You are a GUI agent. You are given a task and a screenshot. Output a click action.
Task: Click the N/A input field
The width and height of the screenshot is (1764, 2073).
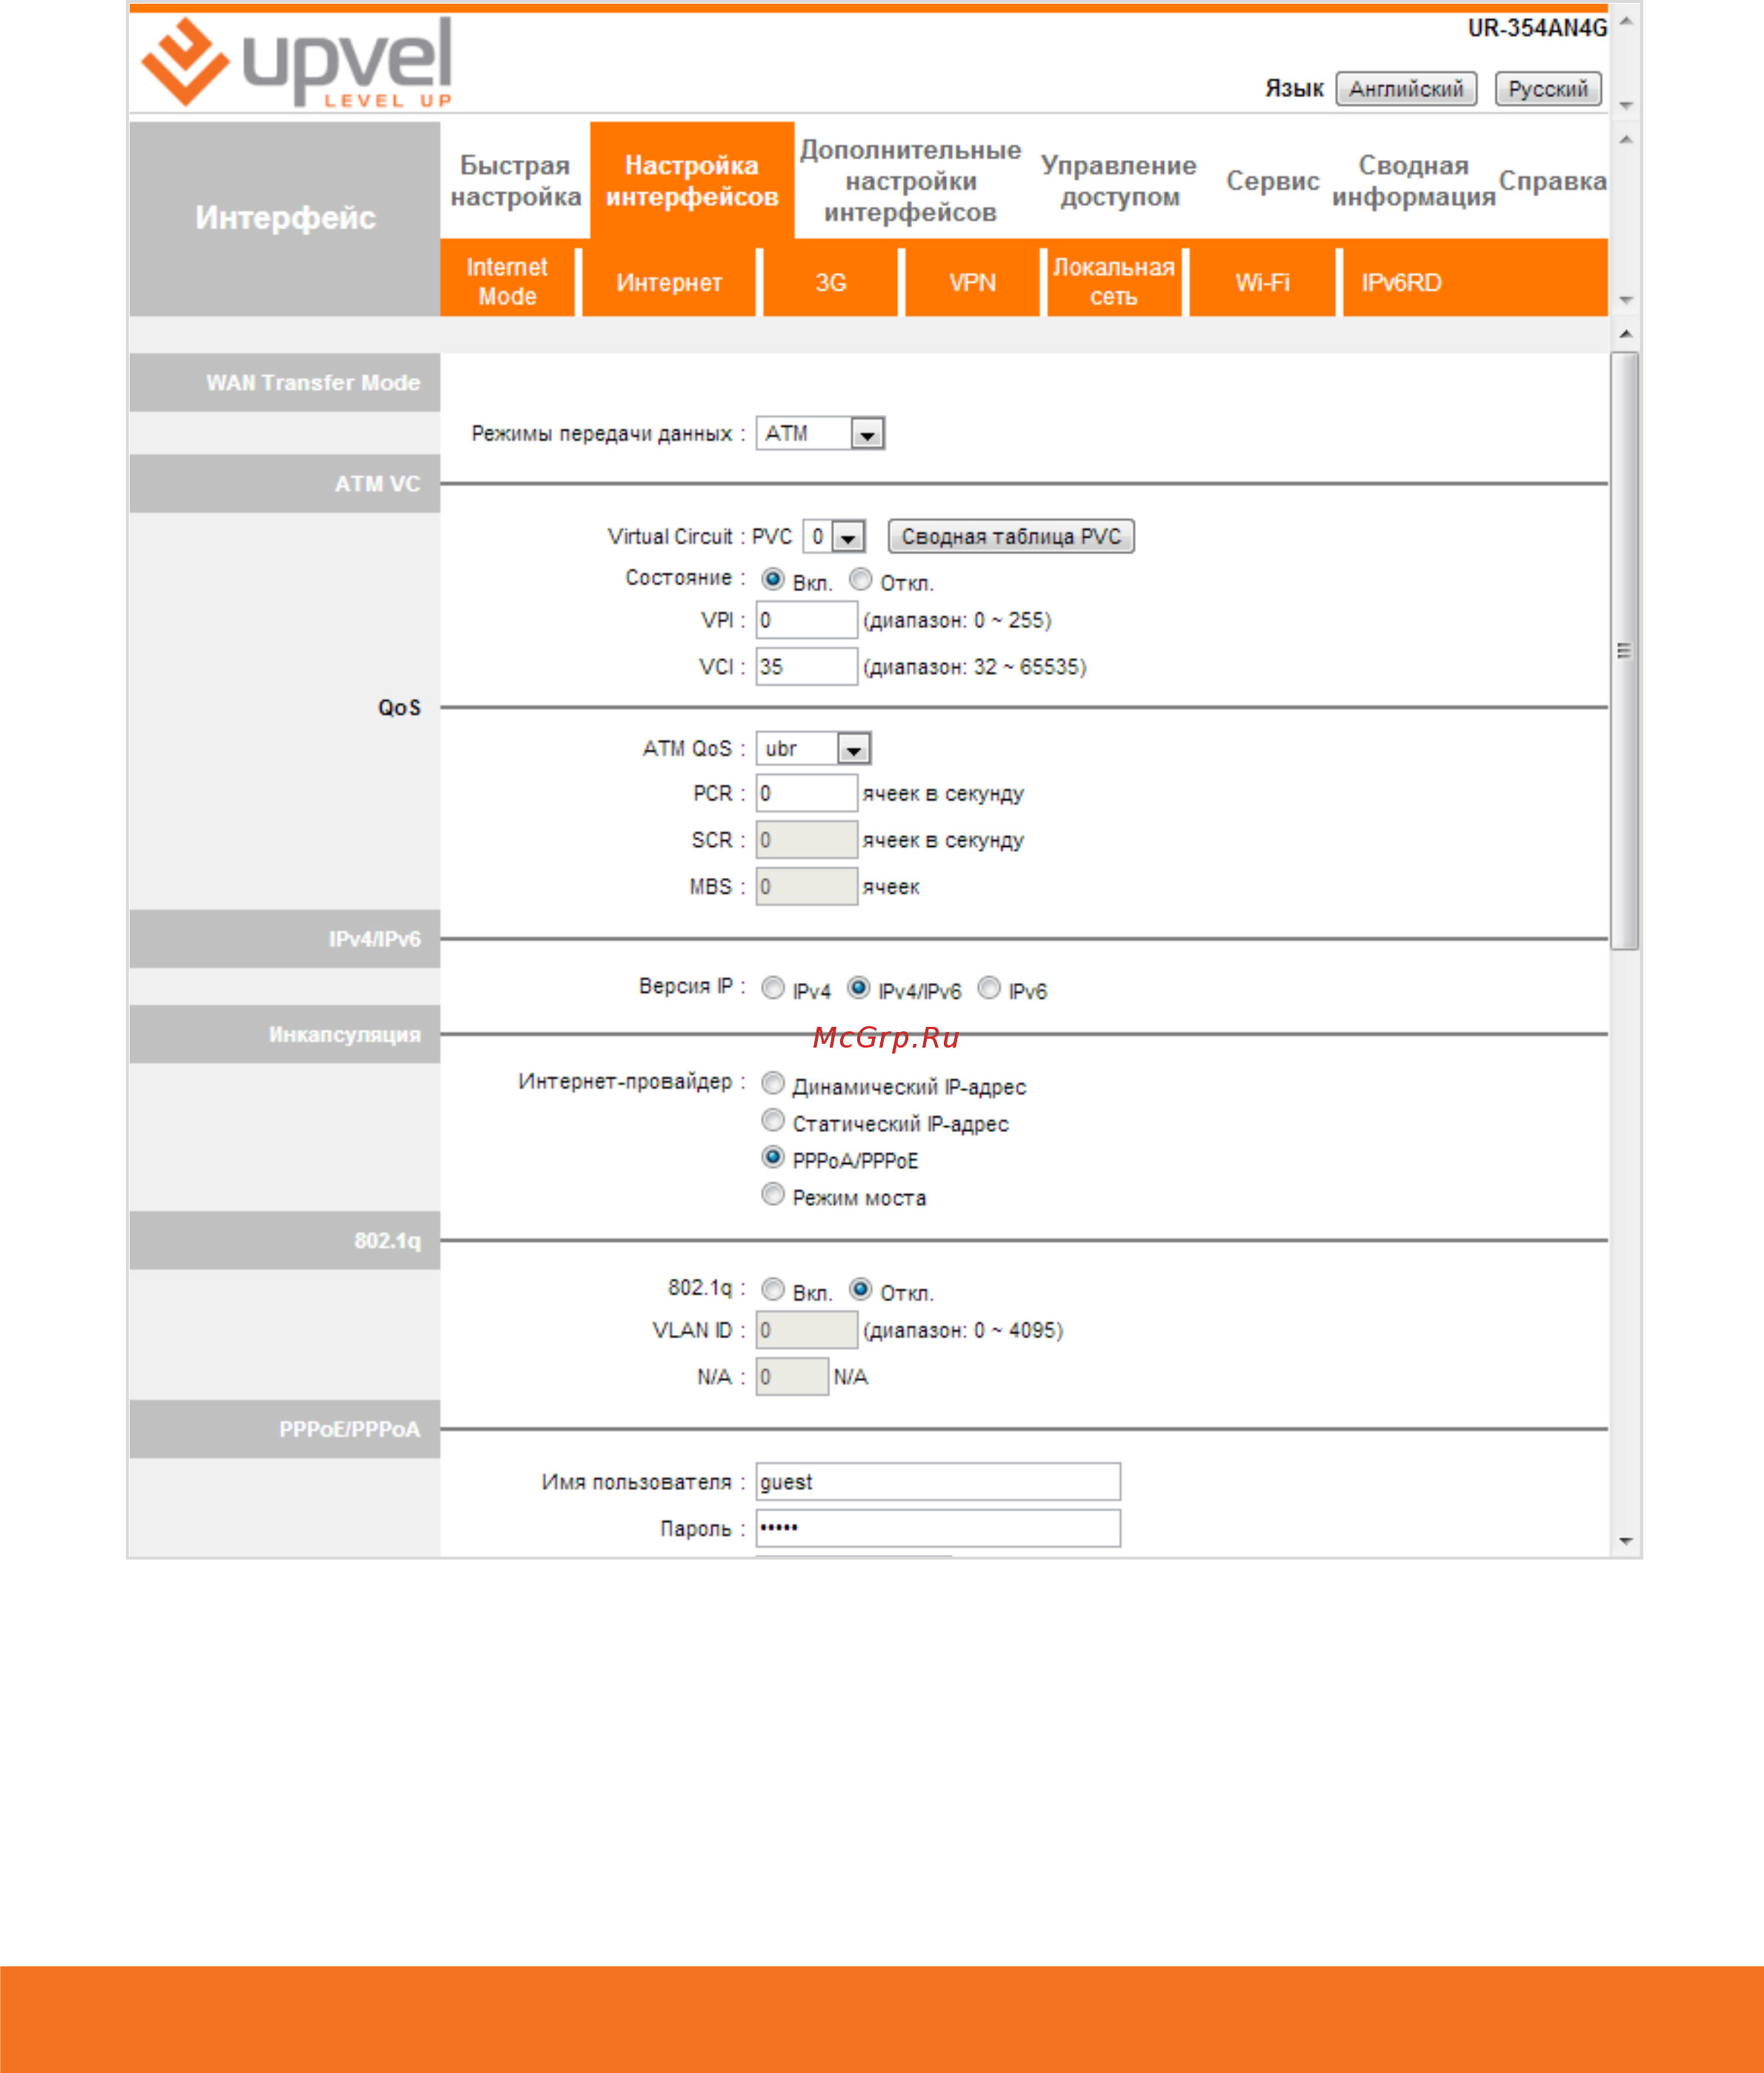coord(792,1376)
